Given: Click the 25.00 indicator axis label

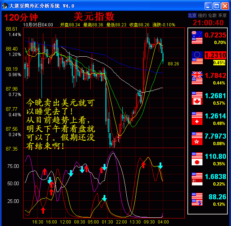Looking at the screenshot, I should tap(13, 201).
